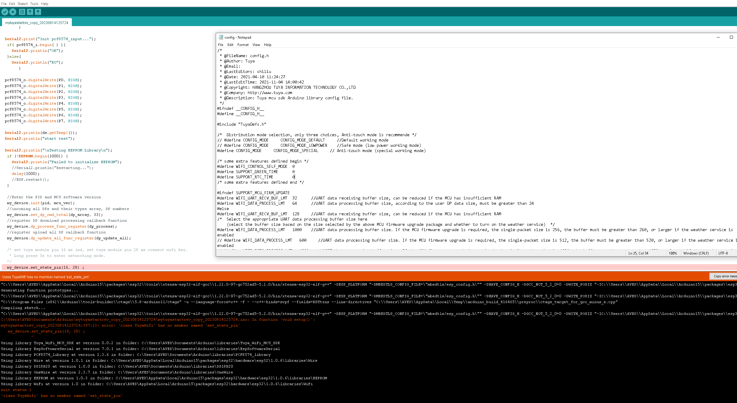Click the Save sketch down-arrow icon

tap(38, 12)
